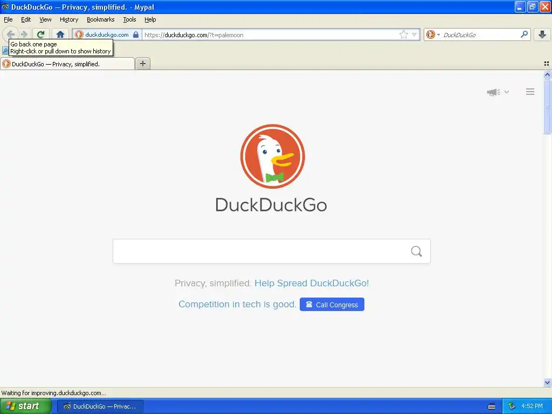Expand the chevron beside the megaphone
The image size is (552, 414).
point(507,92)
